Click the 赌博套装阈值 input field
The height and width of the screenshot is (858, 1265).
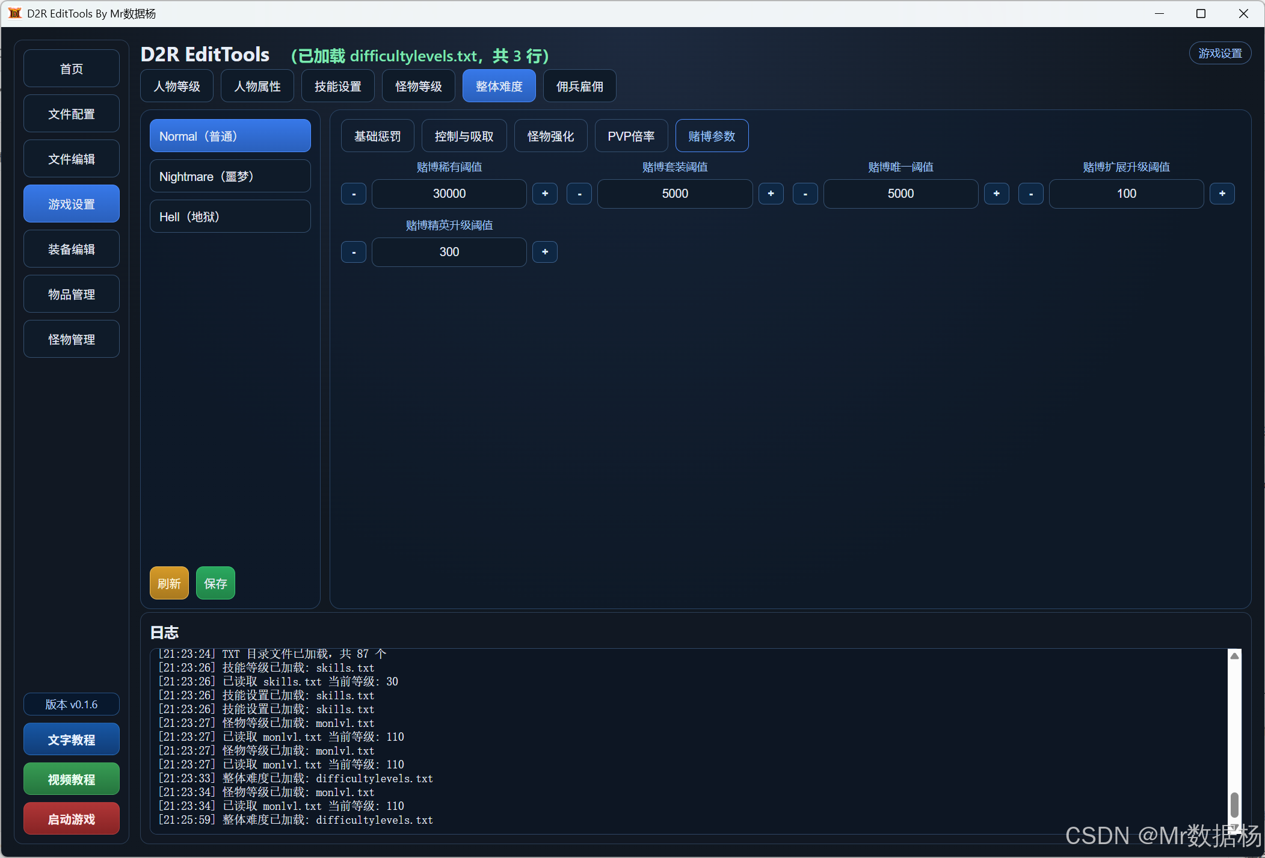click(674, 194)
